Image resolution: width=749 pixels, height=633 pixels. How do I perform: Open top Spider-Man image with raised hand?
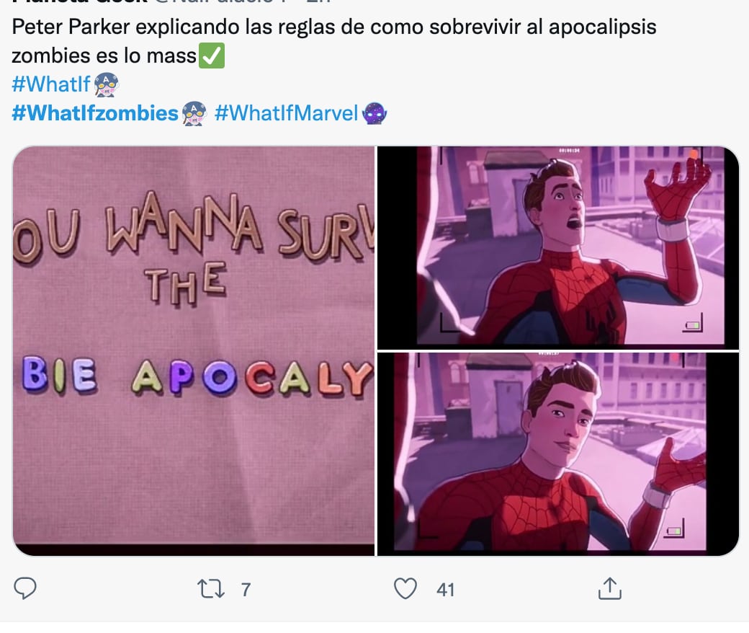[558, 248]
